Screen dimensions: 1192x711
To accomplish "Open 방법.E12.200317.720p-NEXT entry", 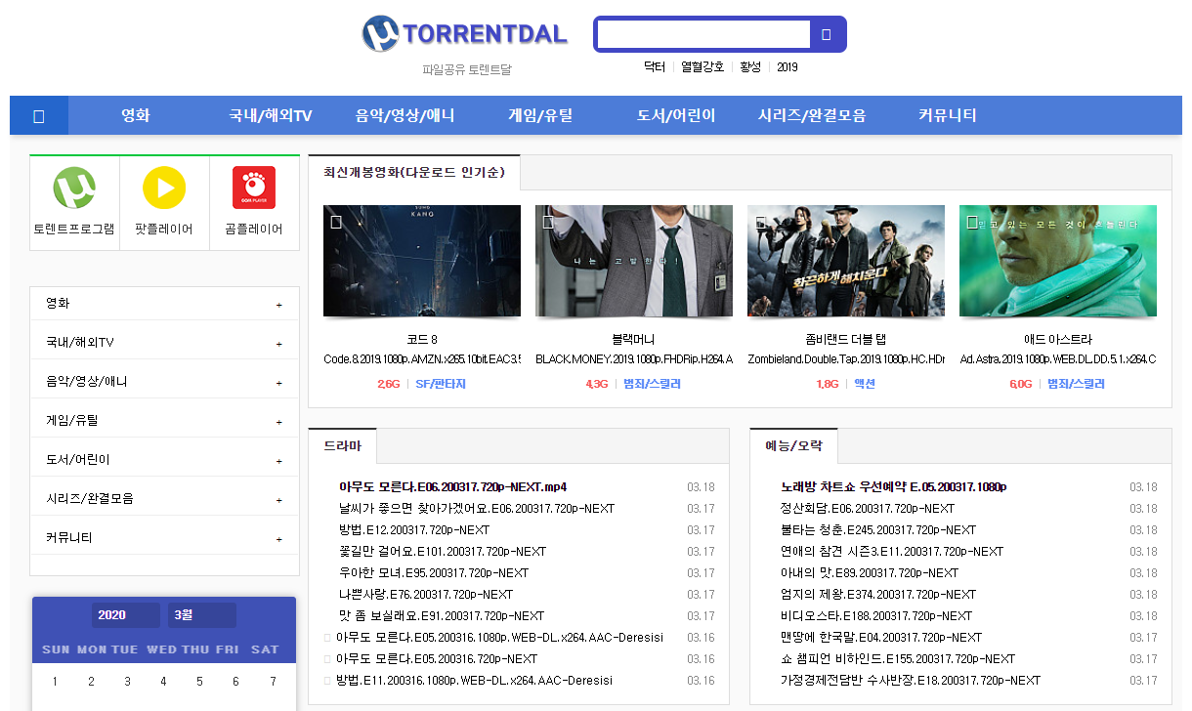I will (414, 529).
